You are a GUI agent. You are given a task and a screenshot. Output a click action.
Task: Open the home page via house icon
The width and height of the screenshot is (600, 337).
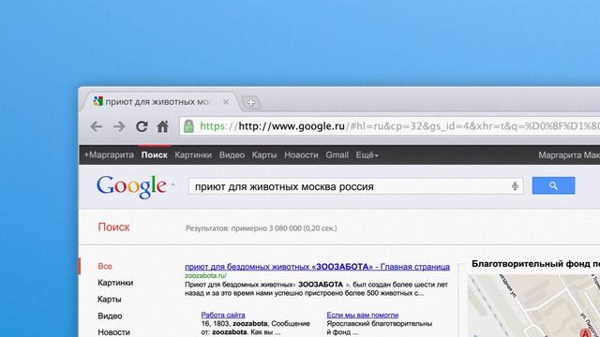163,126
